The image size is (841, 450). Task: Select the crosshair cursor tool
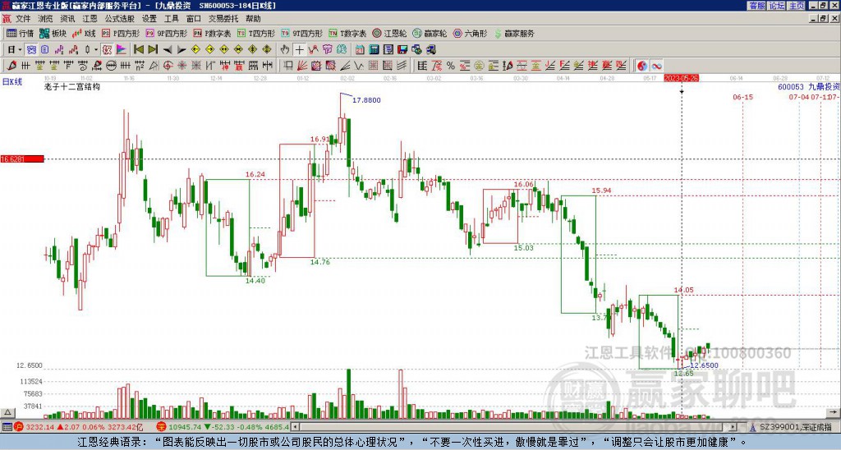pos(299,49)
